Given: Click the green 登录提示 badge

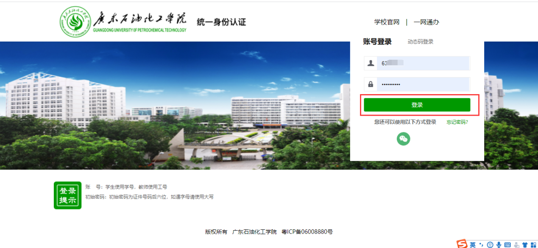Looking at the screenshot, I should tap(67, 195).
